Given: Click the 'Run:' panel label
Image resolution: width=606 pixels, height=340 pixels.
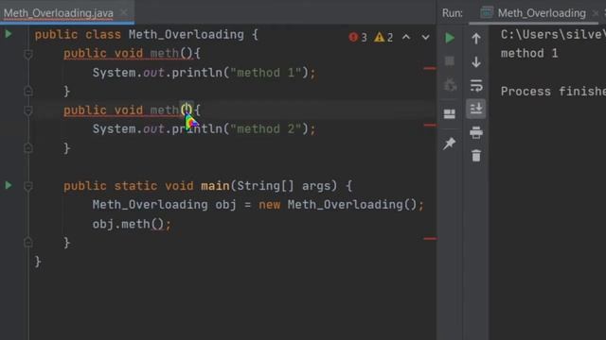Looking at the screenshot, I should click(x=453, y=13).
